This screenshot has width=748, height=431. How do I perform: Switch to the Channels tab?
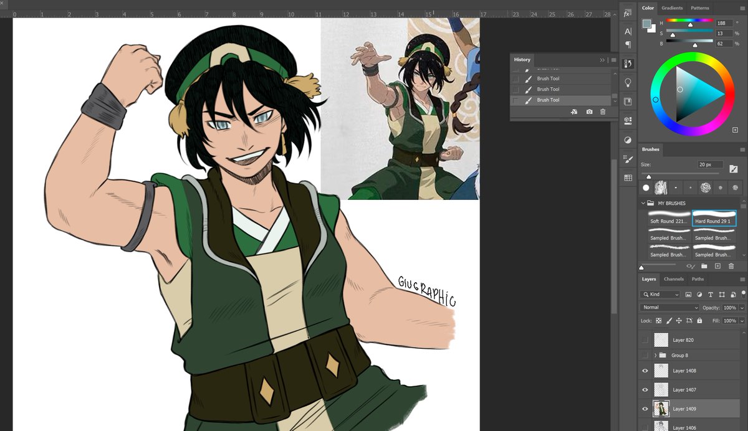pyautogui.click(x=673, y=279)
